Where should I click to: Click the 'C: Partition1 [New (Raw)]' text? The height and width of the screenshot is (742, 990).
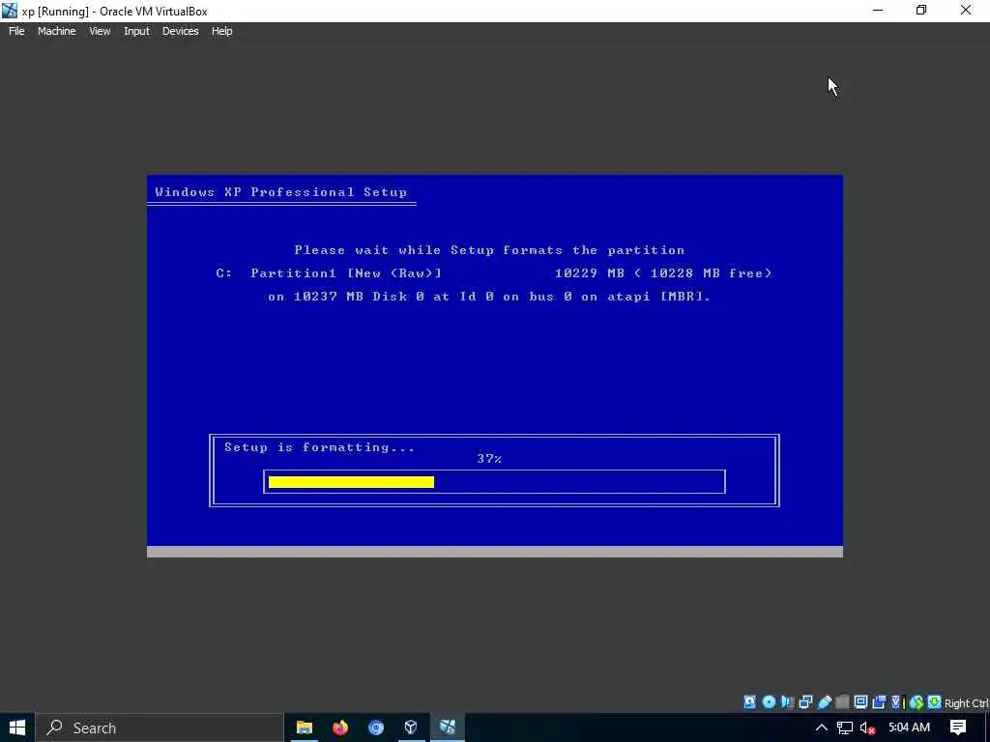tap(329, 273)
